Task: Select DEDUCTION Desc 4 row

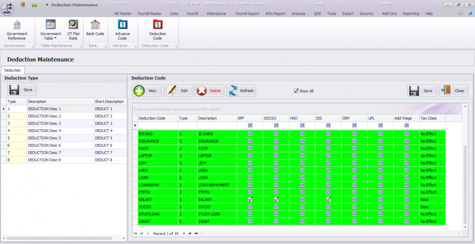Action: pos(44,131)
